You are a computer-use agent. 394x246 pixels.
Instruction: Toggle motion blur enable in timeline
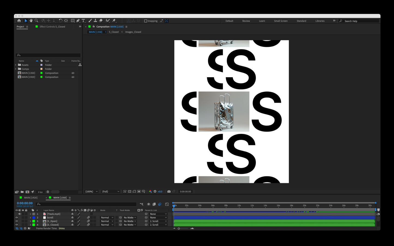(x=160, y=204)
